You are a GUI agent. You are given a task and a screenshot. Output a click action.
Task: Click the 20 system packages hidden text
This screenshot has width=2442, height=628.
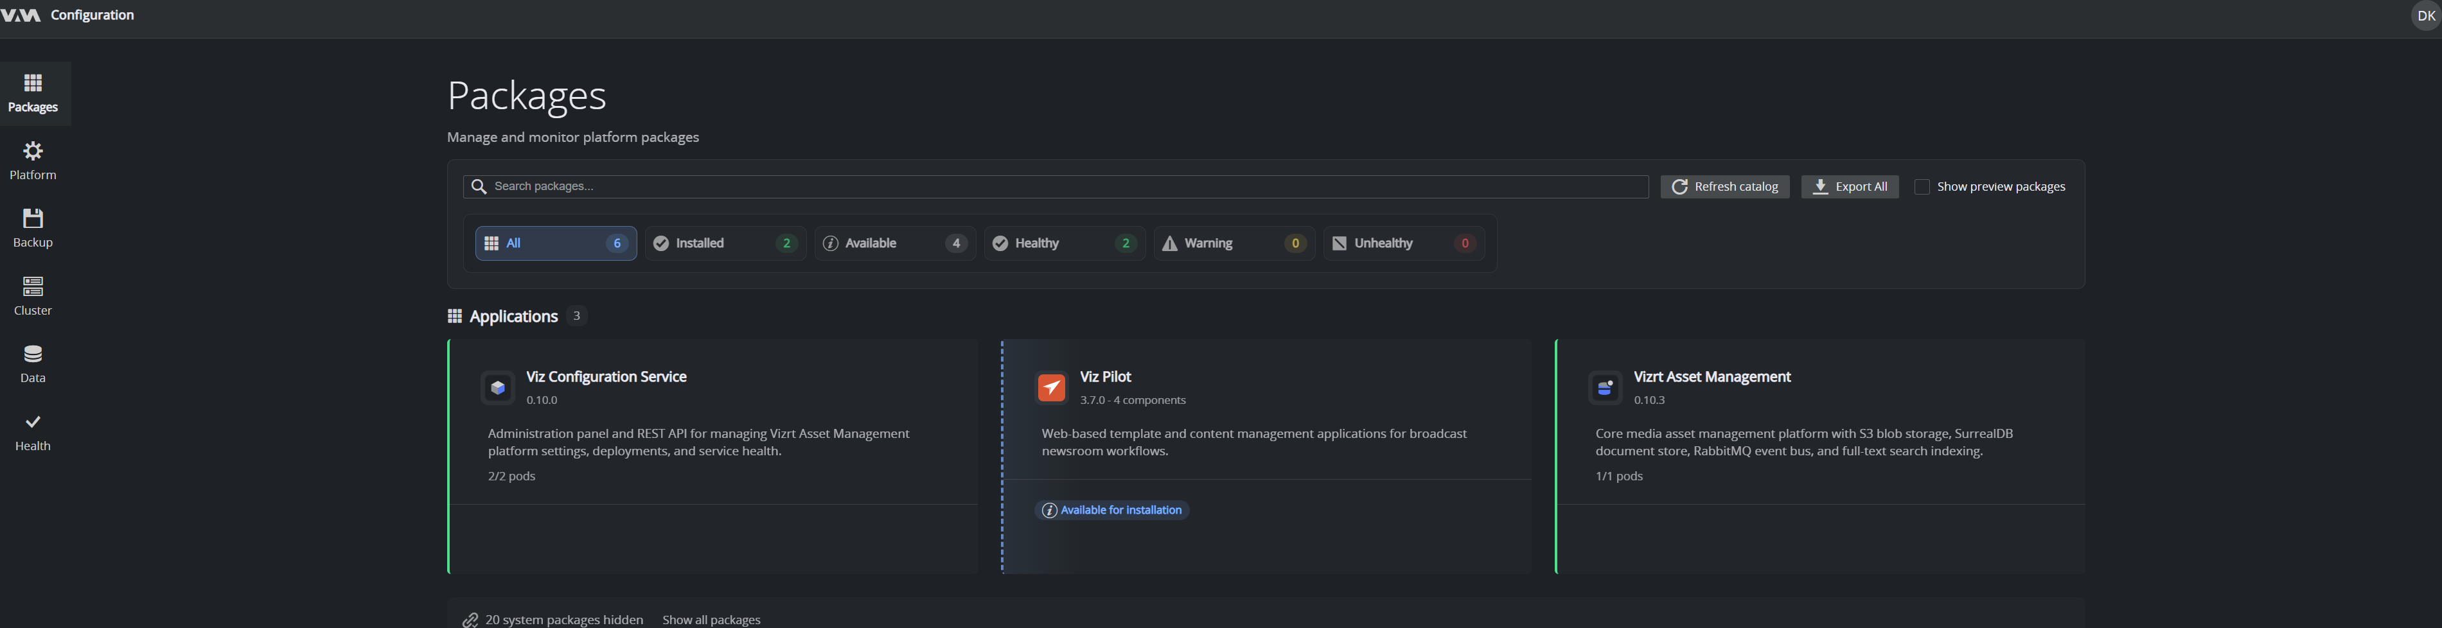pyautogui.click(x=564, y=620)
